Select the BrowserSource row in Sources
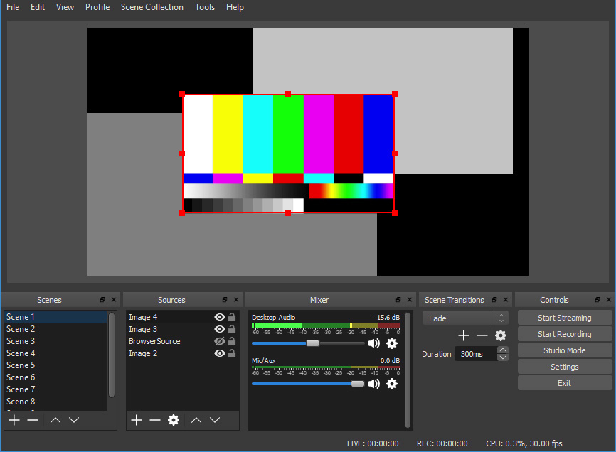 coord(183,341)
